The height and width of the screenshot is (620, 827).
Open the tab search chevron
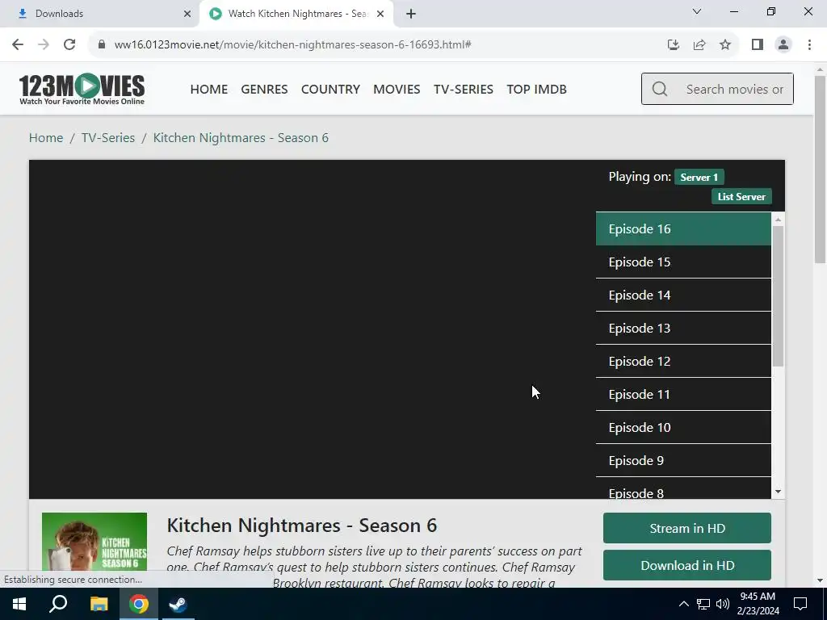[x=697, y=11]
